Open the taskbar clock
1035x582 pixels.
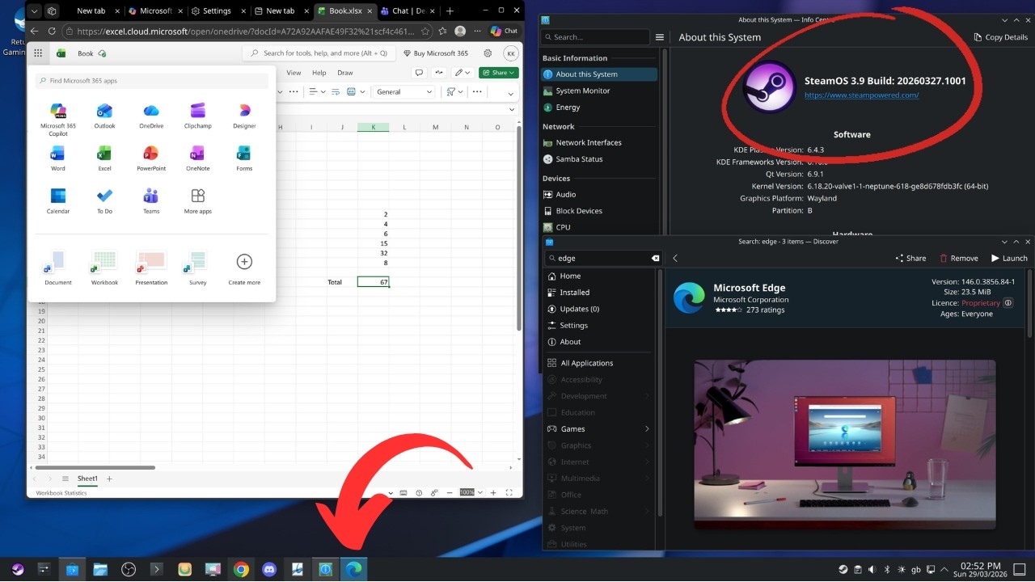980,570
